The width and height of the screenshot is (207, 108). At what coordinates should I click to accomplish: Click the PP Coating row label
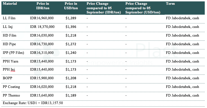[11, 87]
